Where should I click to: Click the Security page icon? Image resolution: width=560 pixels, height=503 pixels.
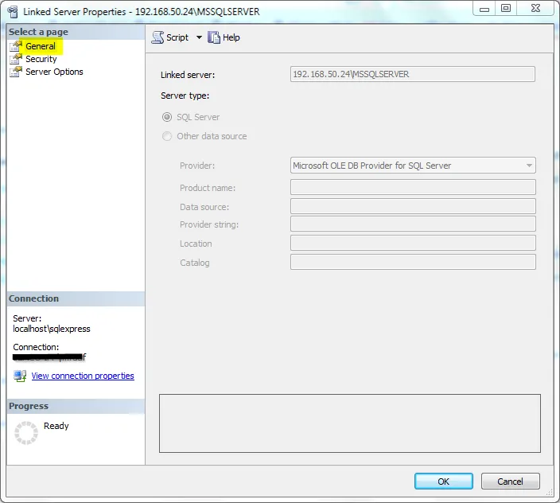click(x=16, y=59)
